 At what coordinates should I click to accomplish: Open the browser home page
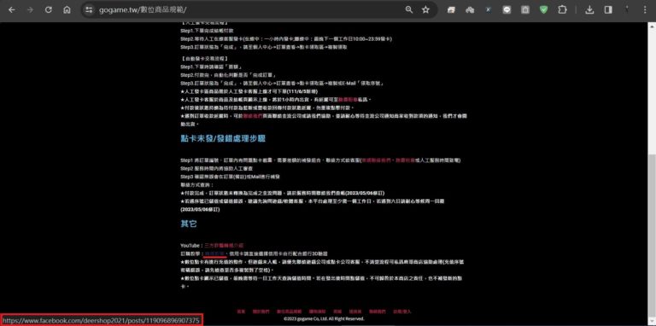coord(67,10)
